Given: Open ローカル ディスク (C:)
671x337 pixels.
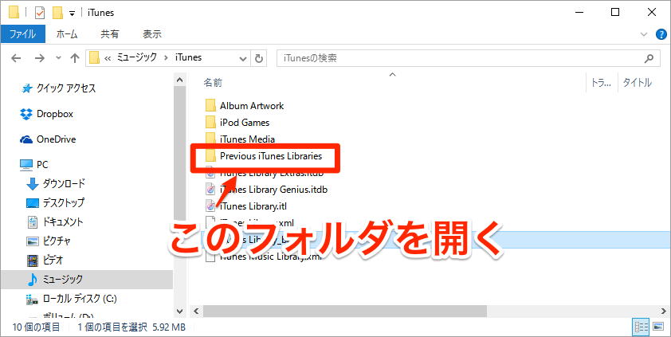Looking at the screenshot, I should tap(72, 299).
